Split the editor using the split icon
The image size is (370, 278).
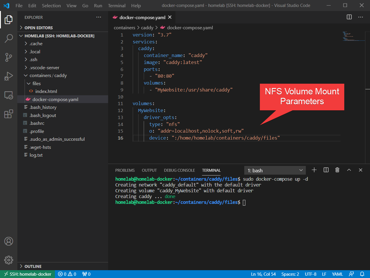click(349, 17)
